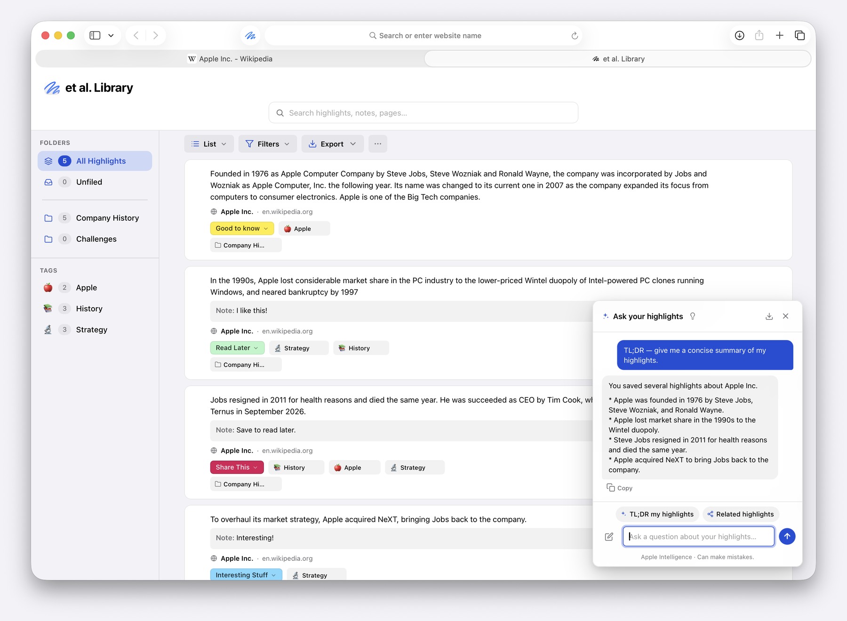Filter by the Strategy tag in sidebar
This screenshot has height=621, width=847.
(95, 330)
